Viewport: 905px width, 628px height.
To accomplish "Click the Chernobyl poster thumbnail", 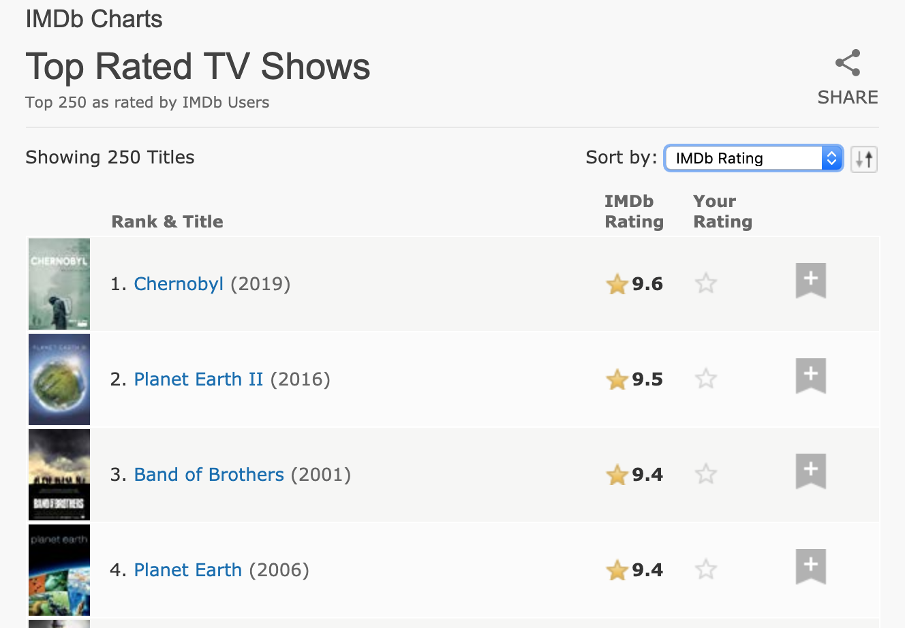I will pos(59,284).
